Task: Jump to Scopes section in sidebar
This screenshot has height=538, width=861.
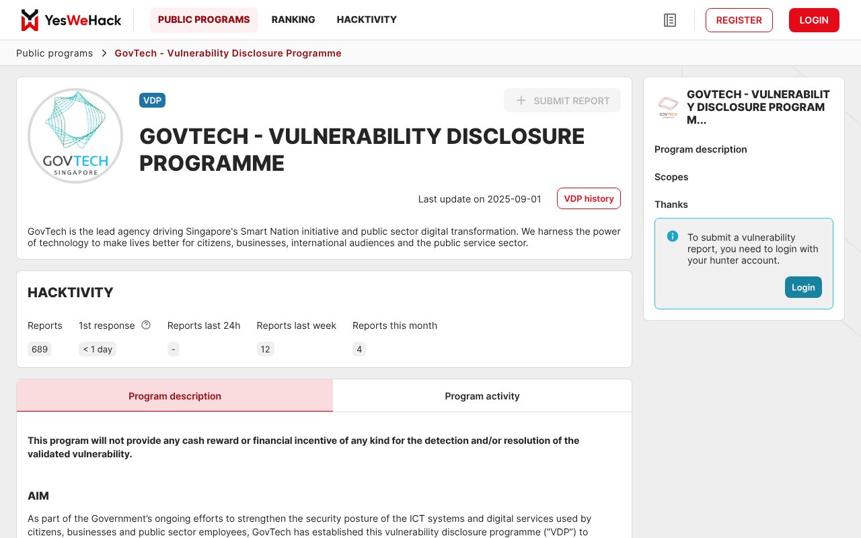Action: tap(671, 177)
